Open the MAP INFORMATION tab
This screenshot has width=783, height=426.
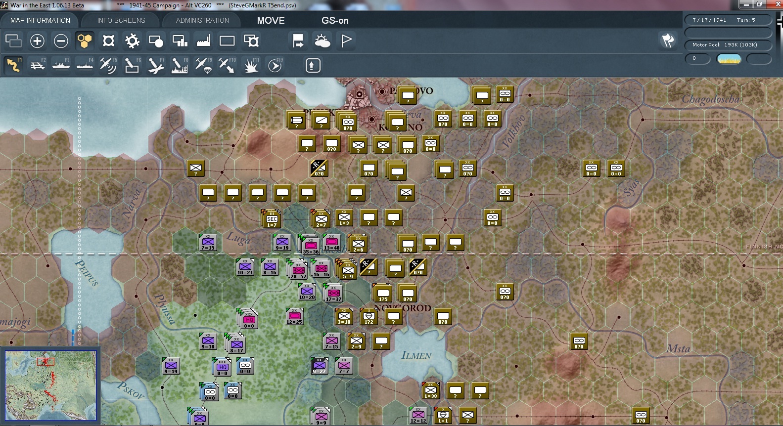coord(40,20)
